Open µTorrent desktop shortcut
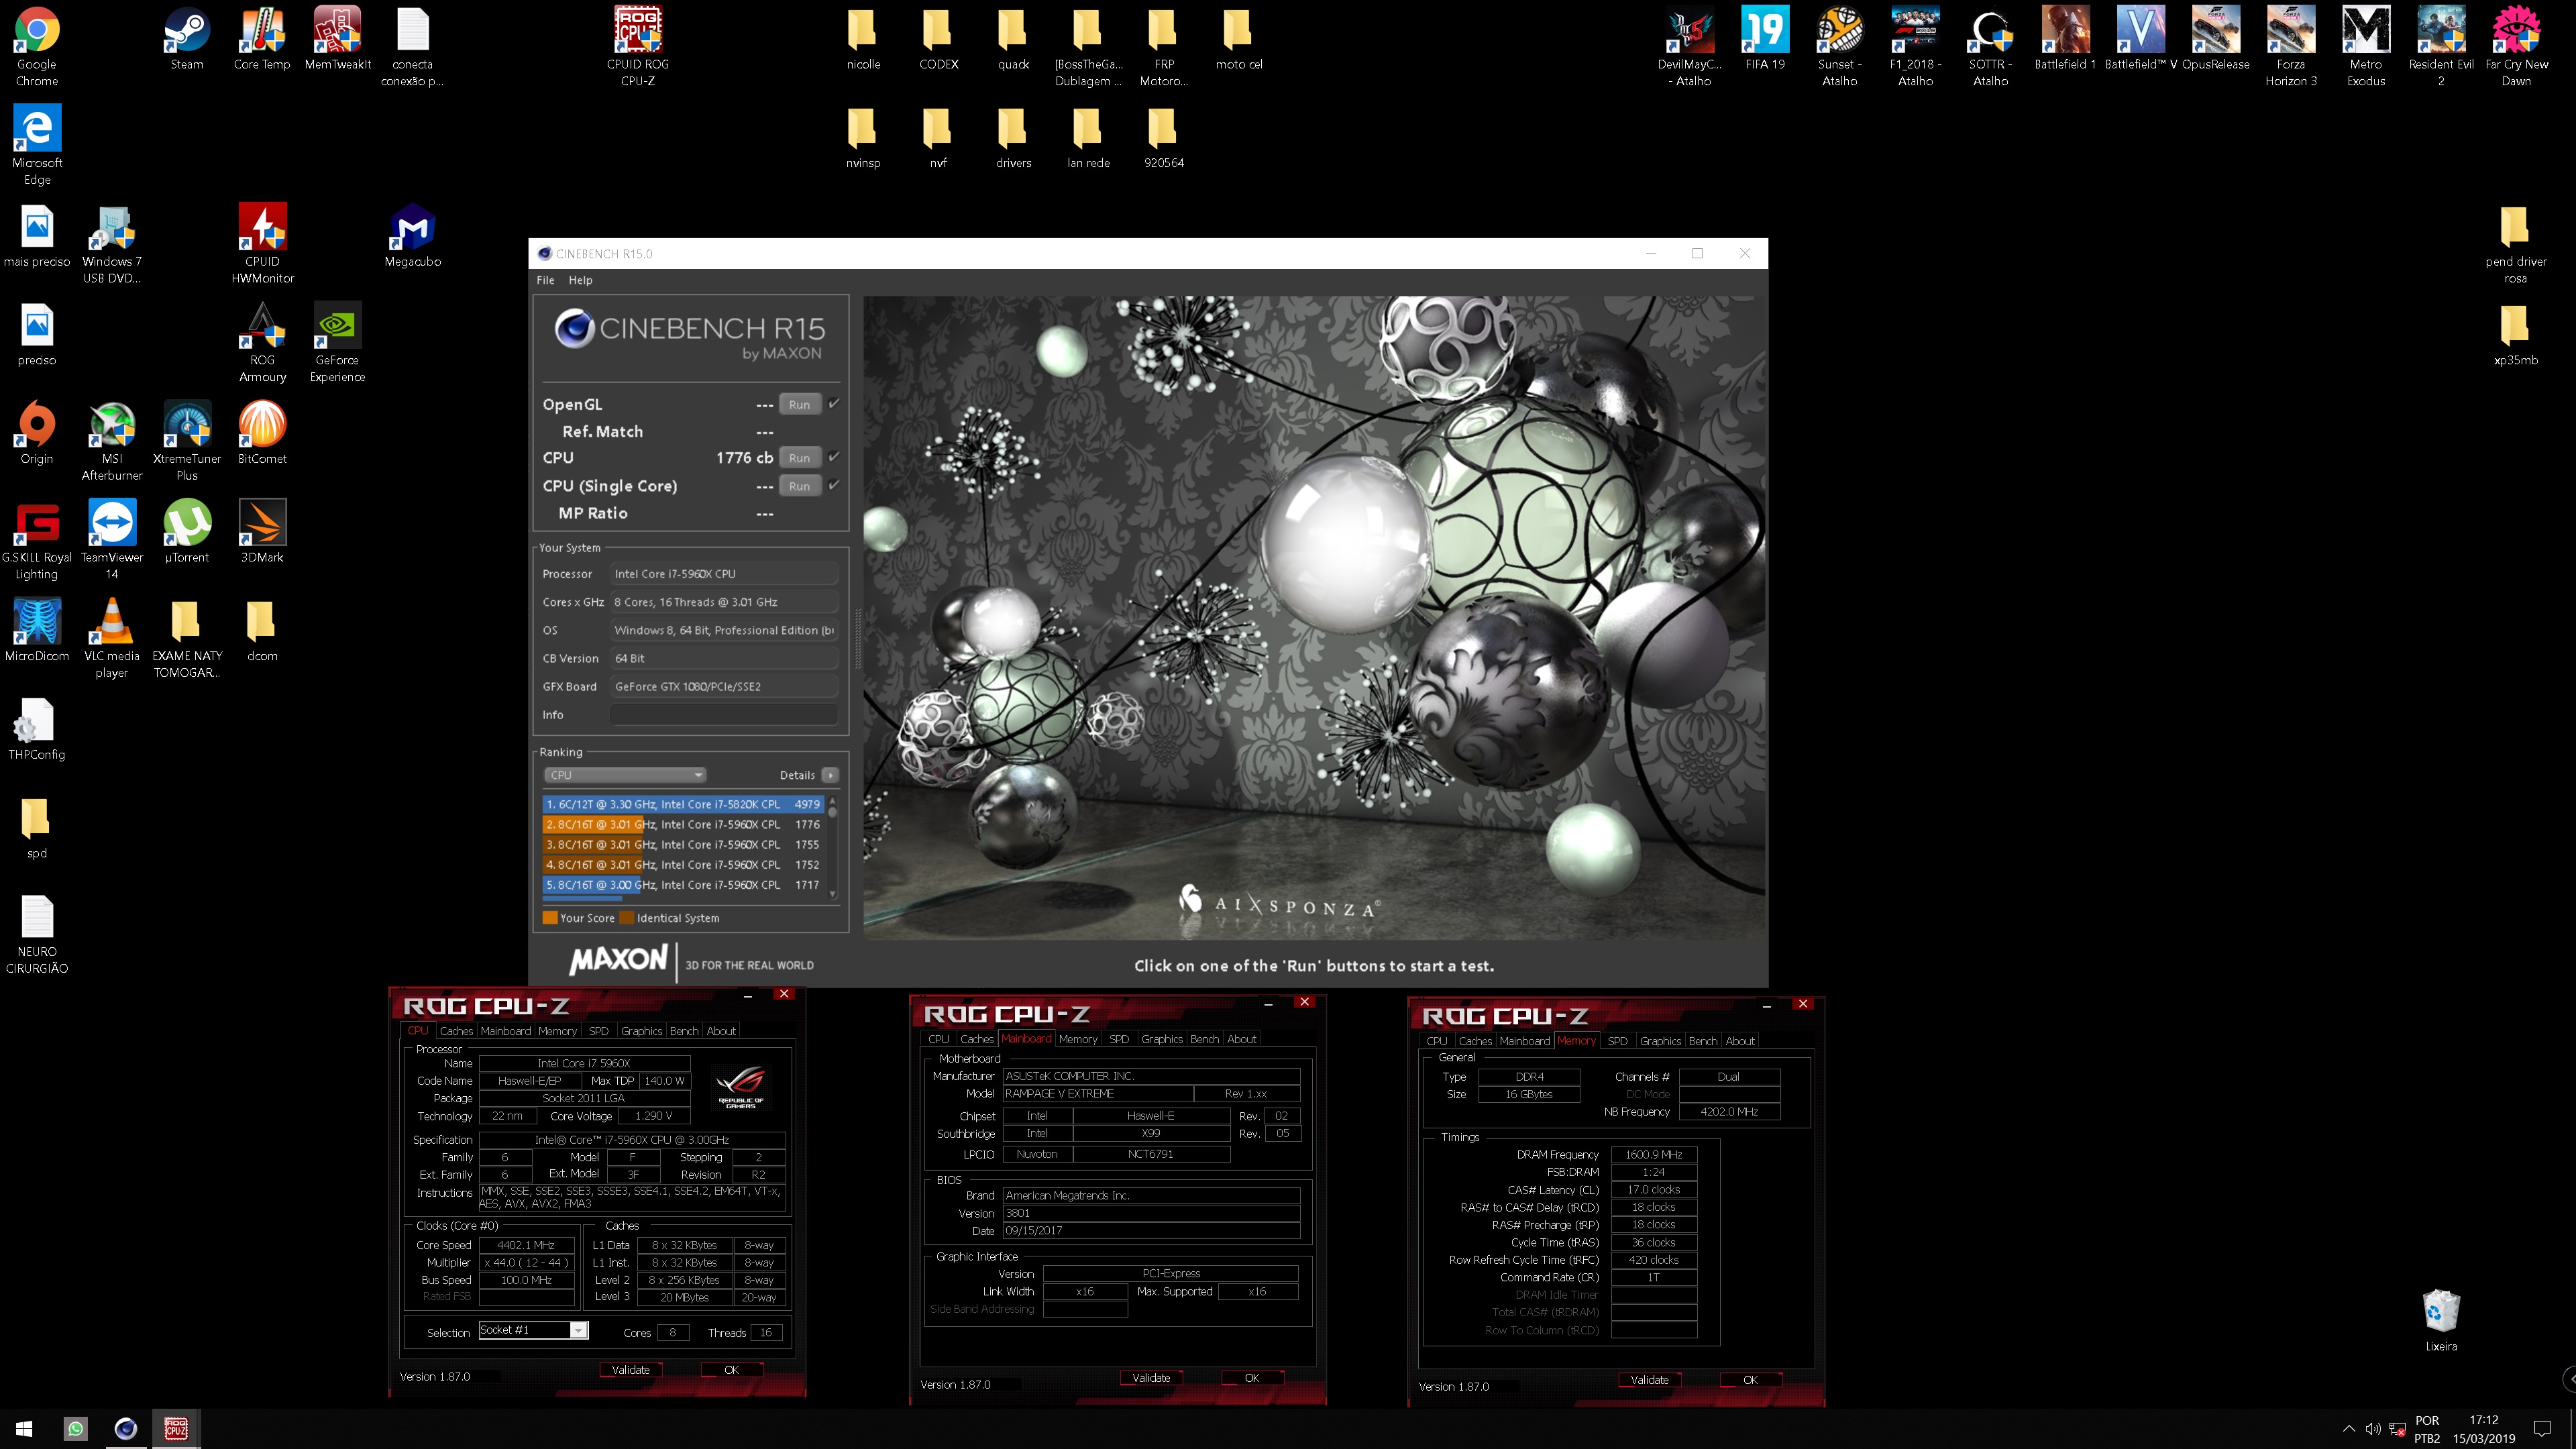2576x1449 pixels. [187, 532]
